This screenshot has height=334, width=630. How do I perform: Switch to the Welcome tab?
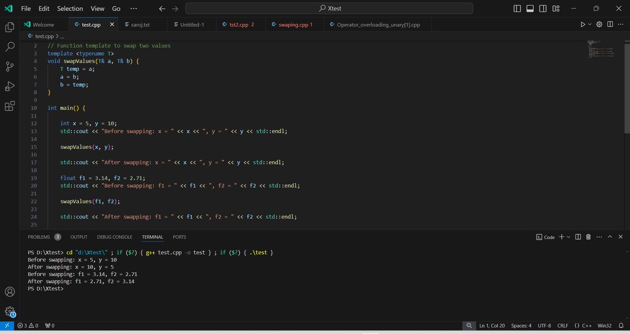[44, 25]
